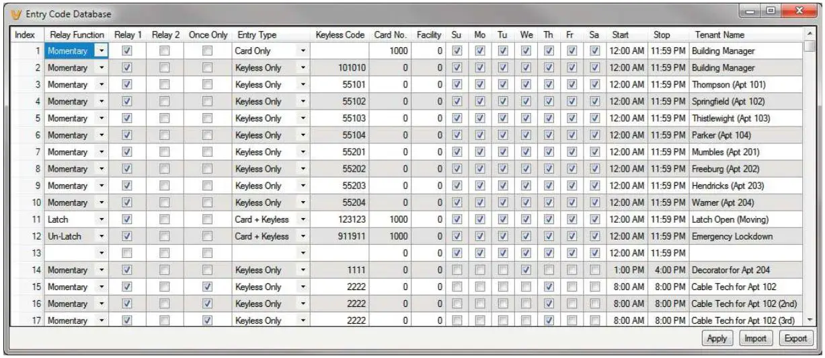The height and width of the screenshot is (358, 825).
Task: Click the Card No. column header
Action: click(x=390, y=34)
